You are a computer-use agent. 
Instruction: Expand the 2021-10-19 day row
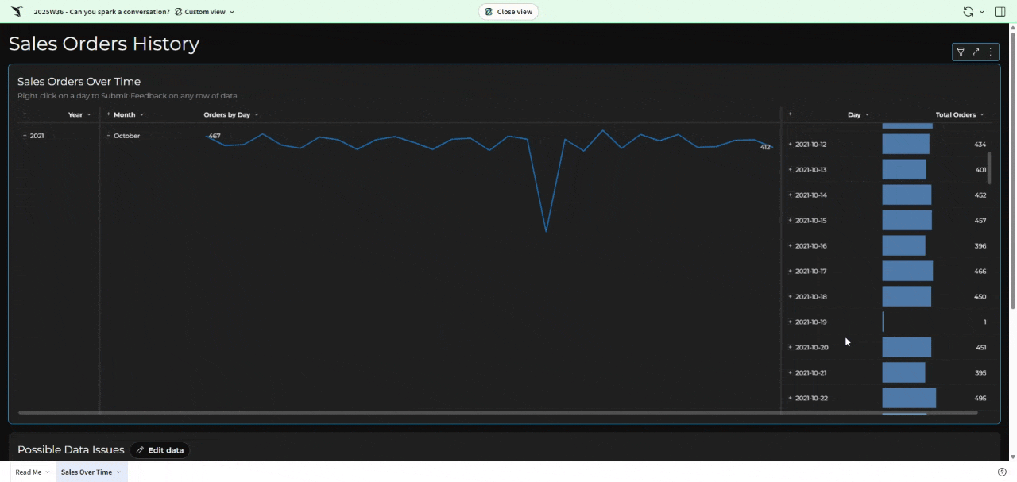[x=791, y=322]
